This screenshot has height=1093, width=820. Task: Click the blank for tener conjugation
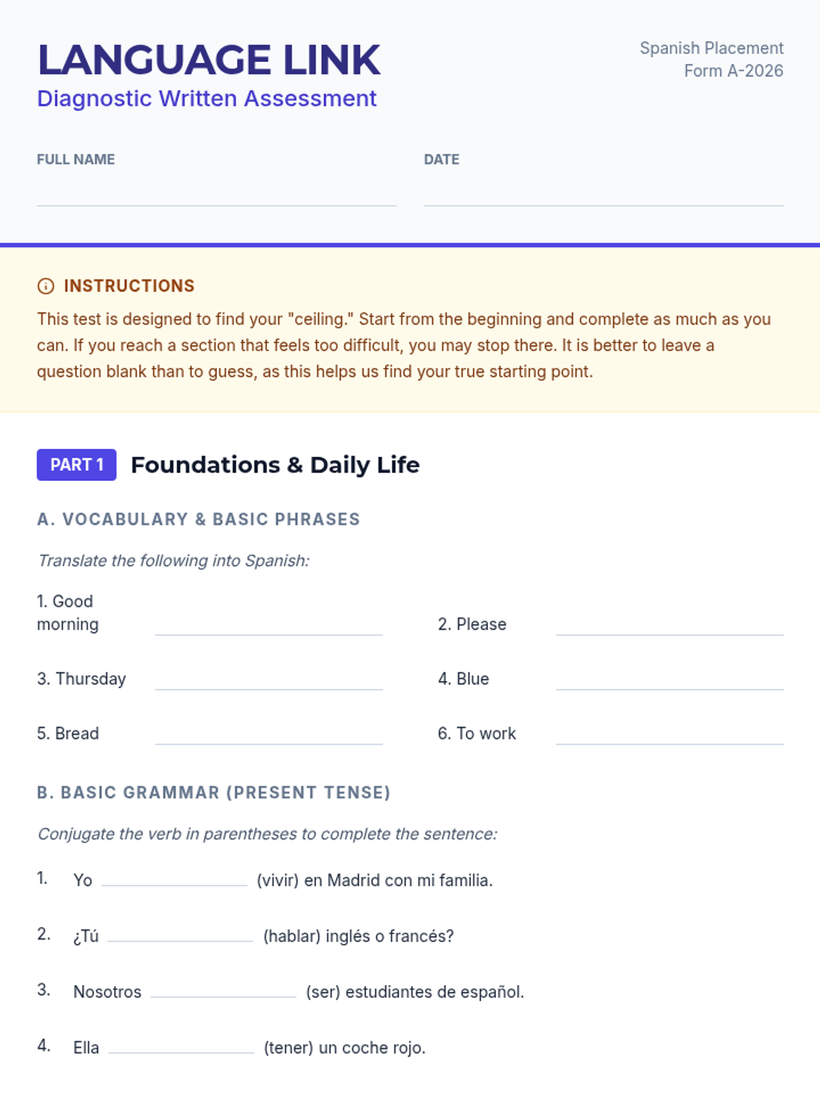[181, 1045]
